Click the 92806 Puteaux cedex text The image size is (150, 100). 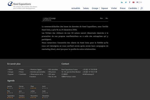68,77
